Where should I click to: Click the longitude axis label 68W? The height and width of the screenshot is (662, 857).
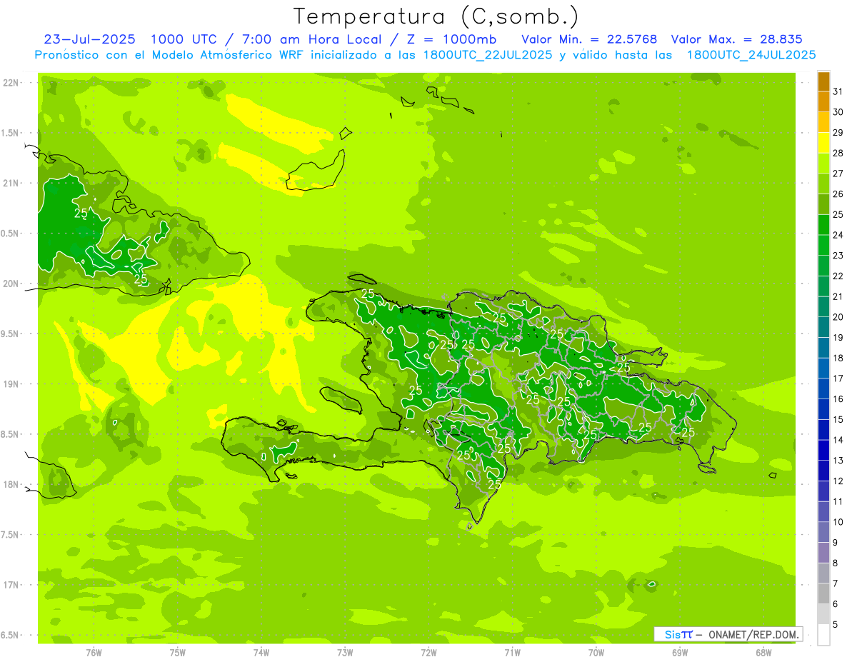tap(763, 653)
